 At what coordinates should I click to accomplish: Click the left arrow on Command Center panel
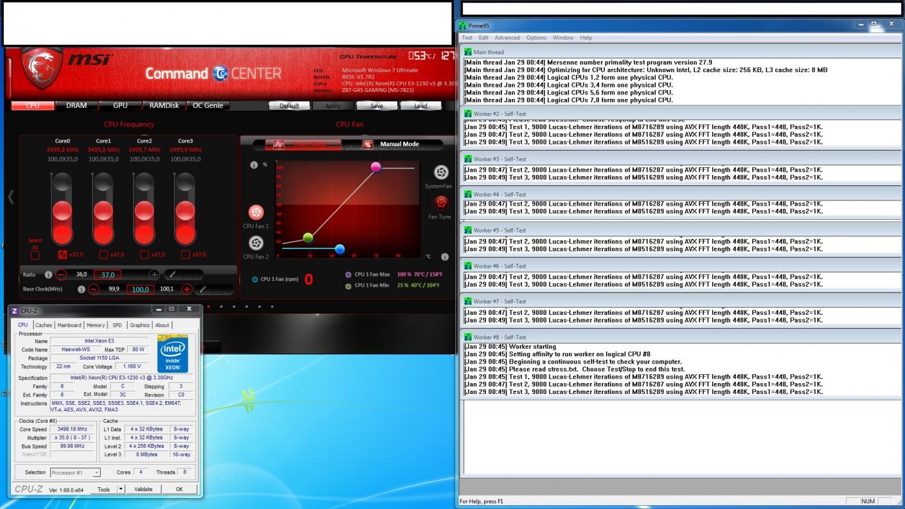point(10,197)
